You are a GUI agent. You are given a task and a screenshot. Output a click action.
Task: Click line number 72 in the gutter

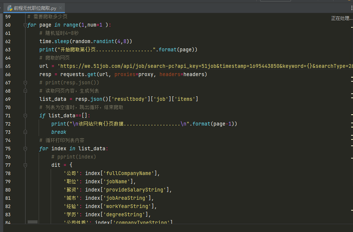point(8,124)
